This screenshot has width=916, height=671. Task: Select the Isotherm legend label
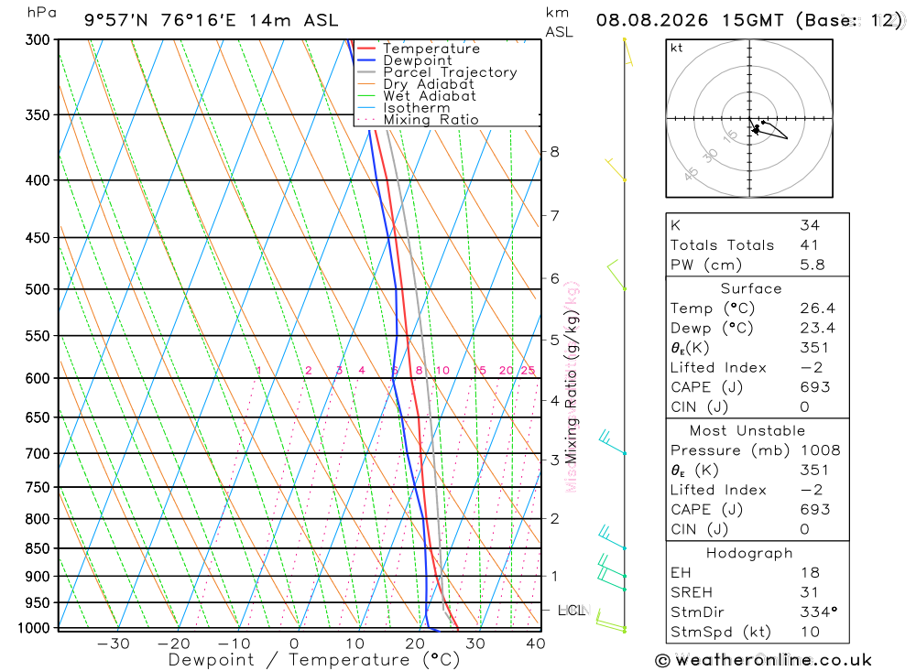(417, 108)
